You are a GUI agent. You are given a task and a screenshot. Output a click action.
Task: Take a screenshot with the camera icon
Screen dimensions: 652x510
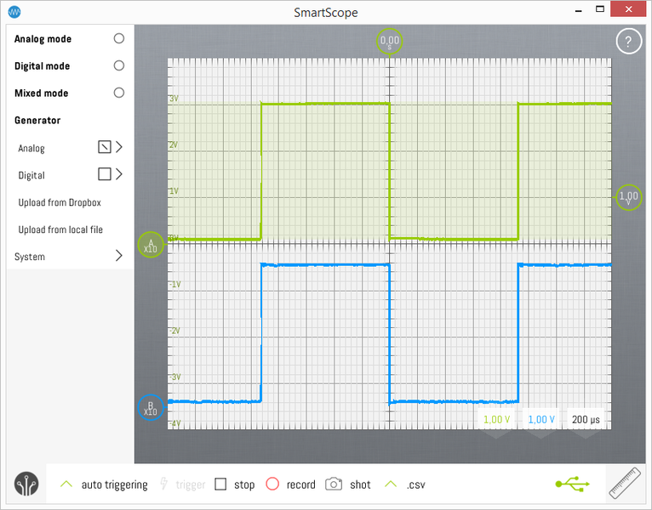pyautogui.click(x=335, y=484)
